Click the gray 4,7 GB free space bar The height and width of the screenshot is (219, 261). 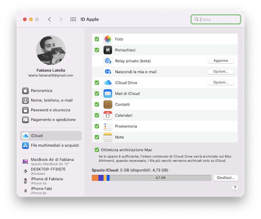pyautogui.click(x=160, y=178)
